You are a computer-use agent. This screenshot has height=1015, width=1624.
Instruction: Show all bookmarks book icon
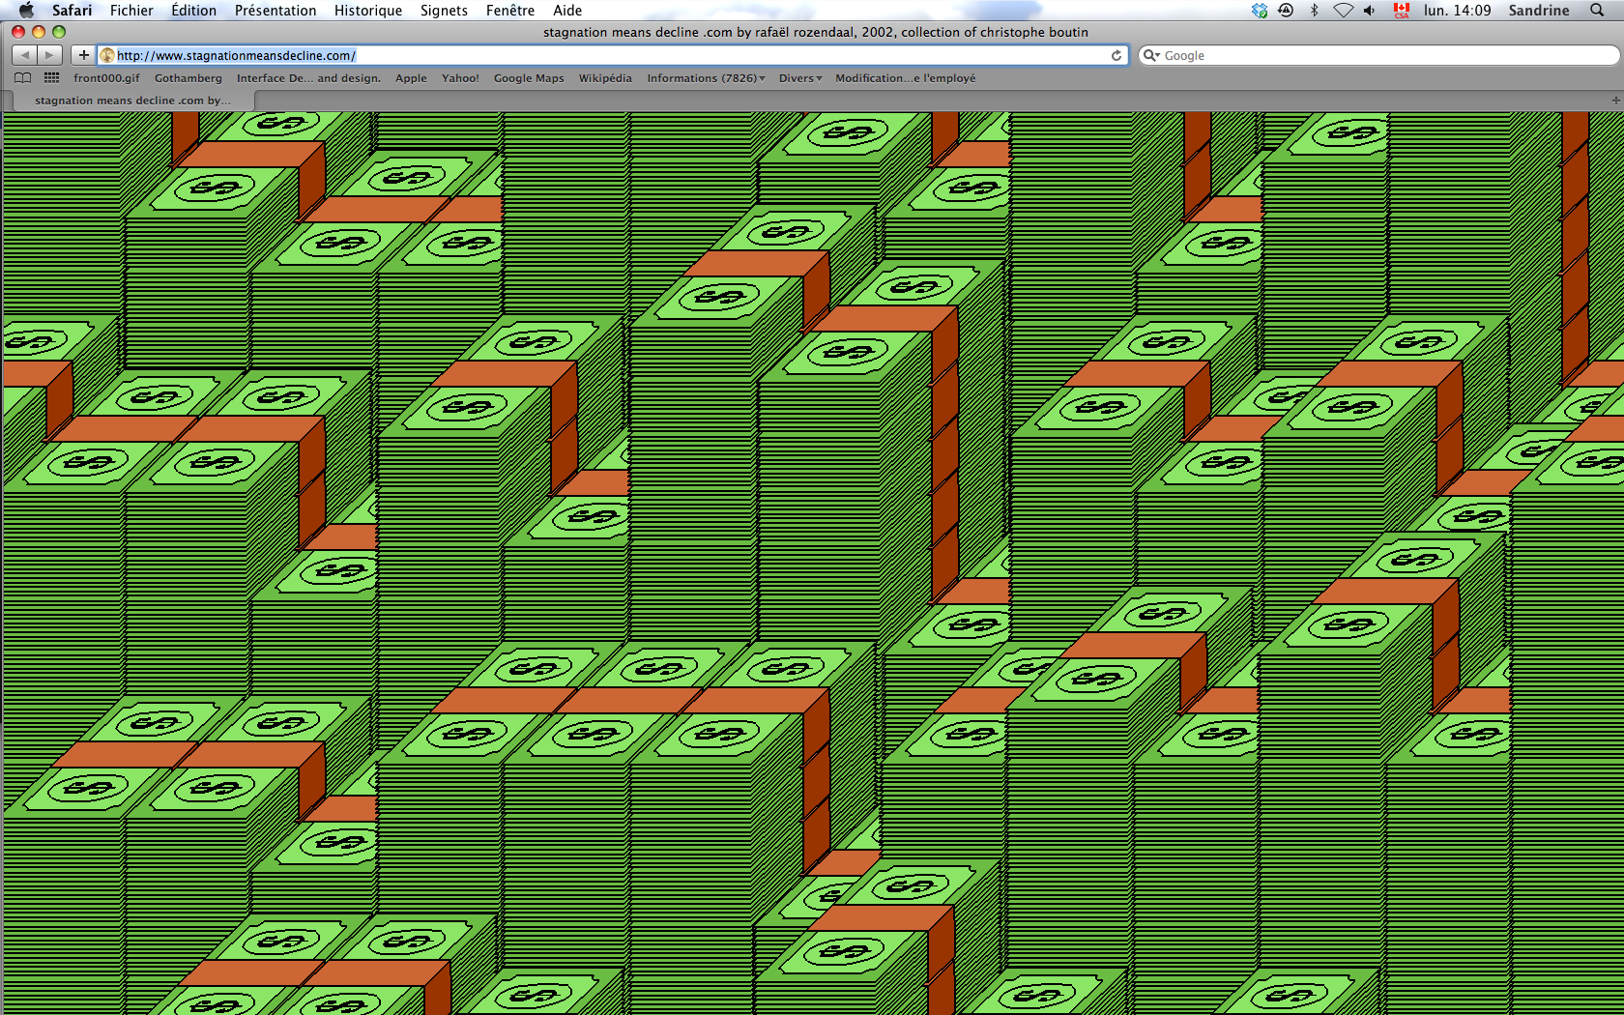click(23, 78)
